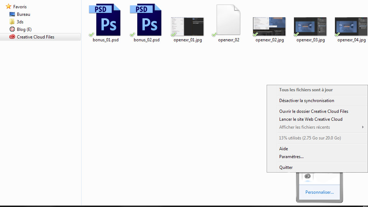Click the sync checkmark on bonus_01.psd
The width and height of the screenshot is (368, 207).
[92, 34]
